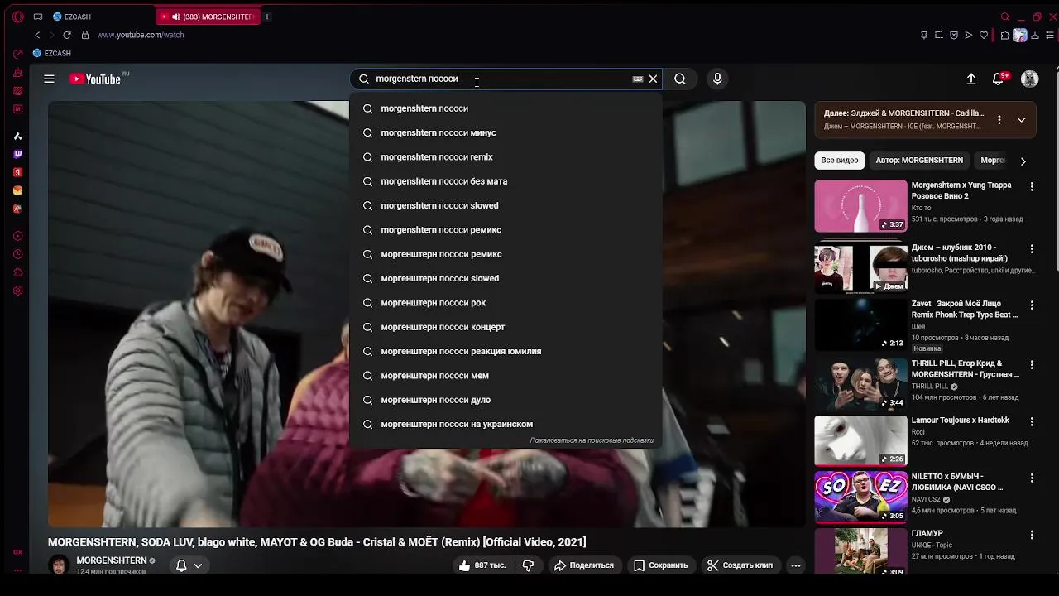Click the Opera logo menu button
This screenshot has height=596, width=1059.
tap(18, 17)
